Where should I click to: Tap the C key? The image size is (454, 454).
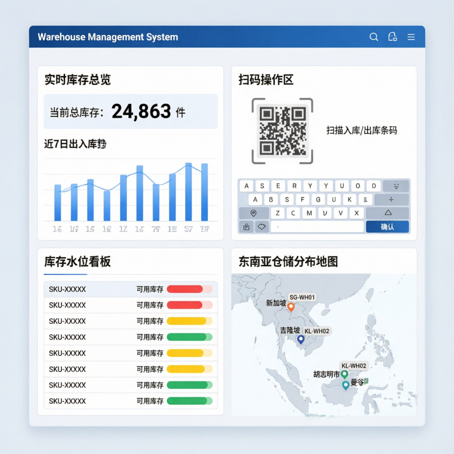294,213
